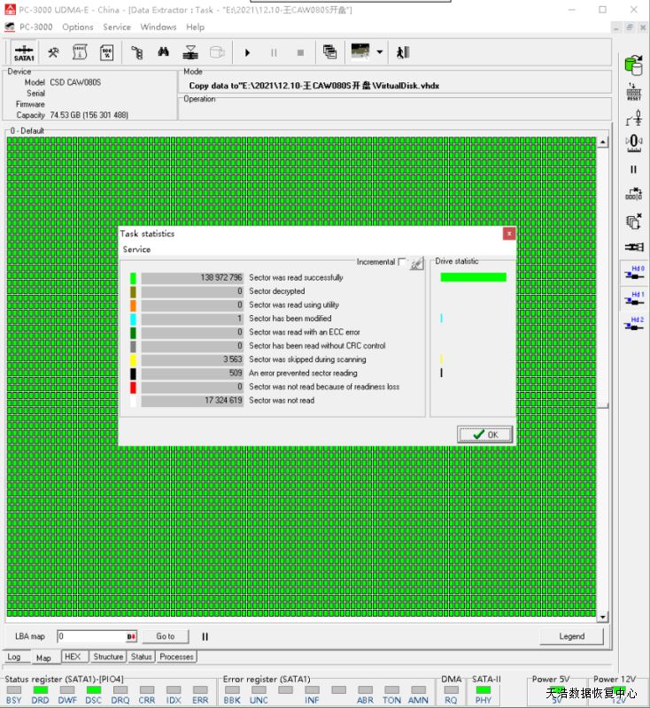Viewport: 650px width, 708px height.
Task: Click the Legend button
Action: coord(571,636)
